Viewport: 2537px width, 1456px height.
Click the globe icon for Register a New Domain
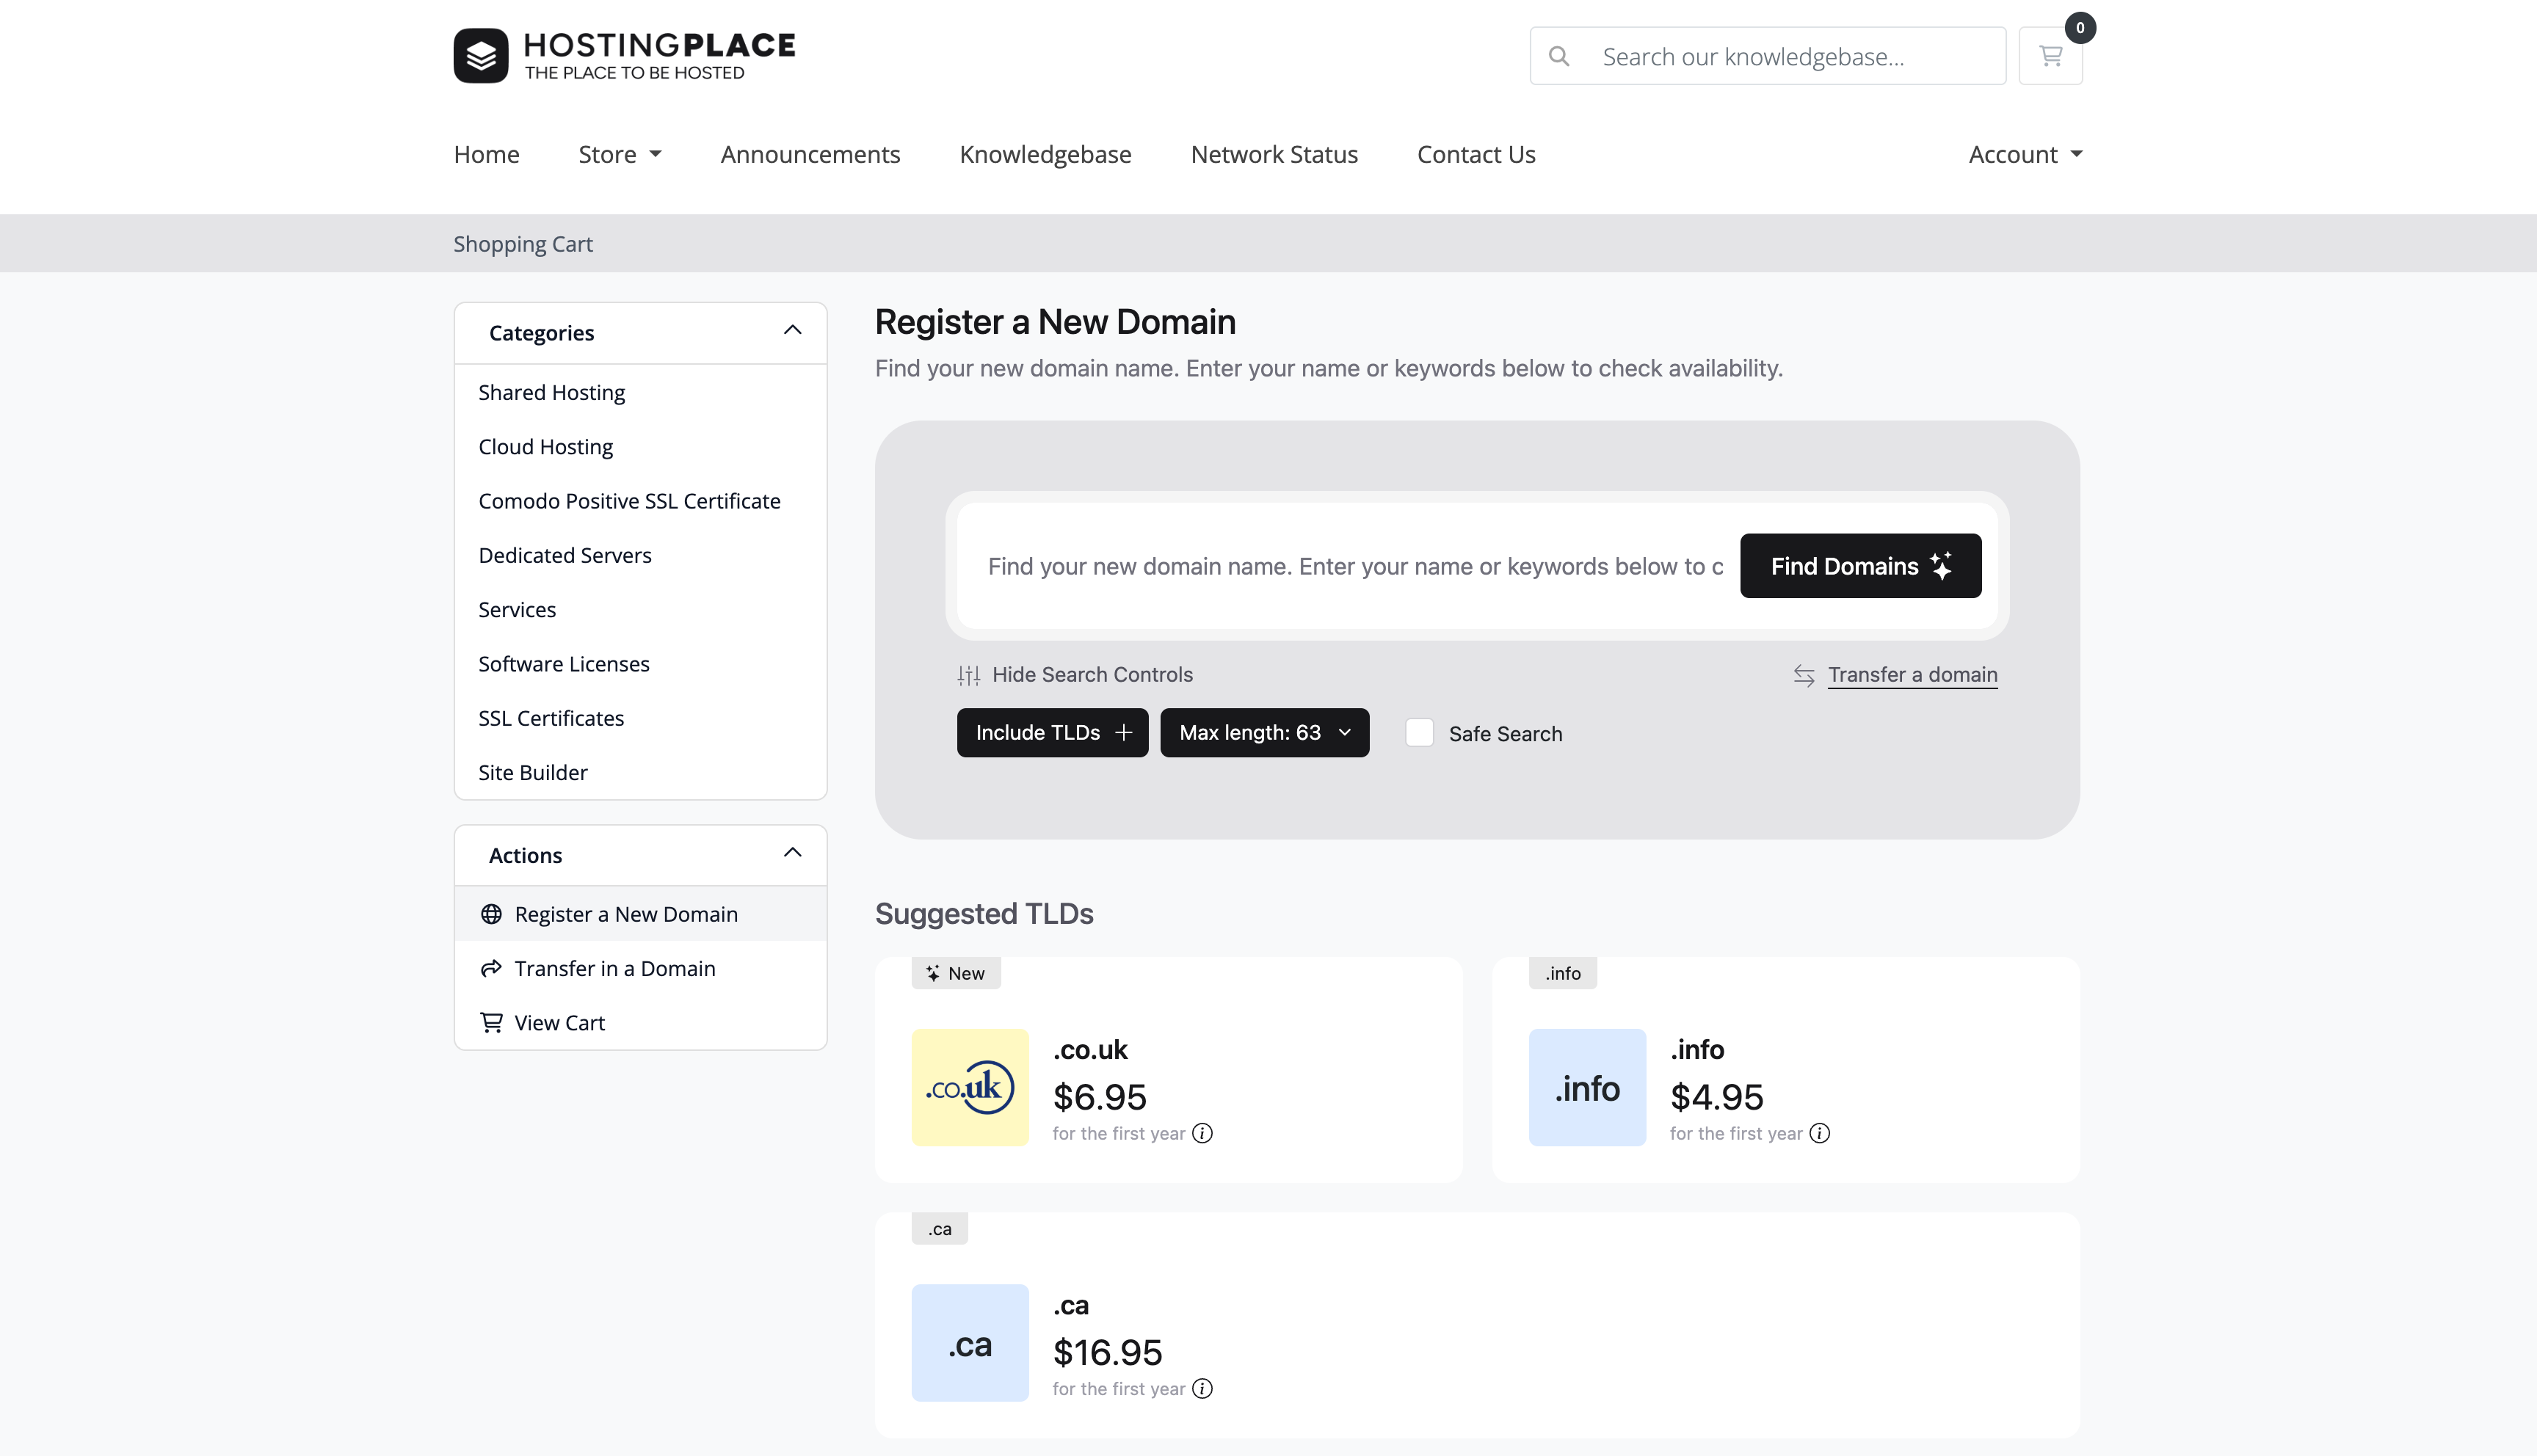(x=491, y=914)
